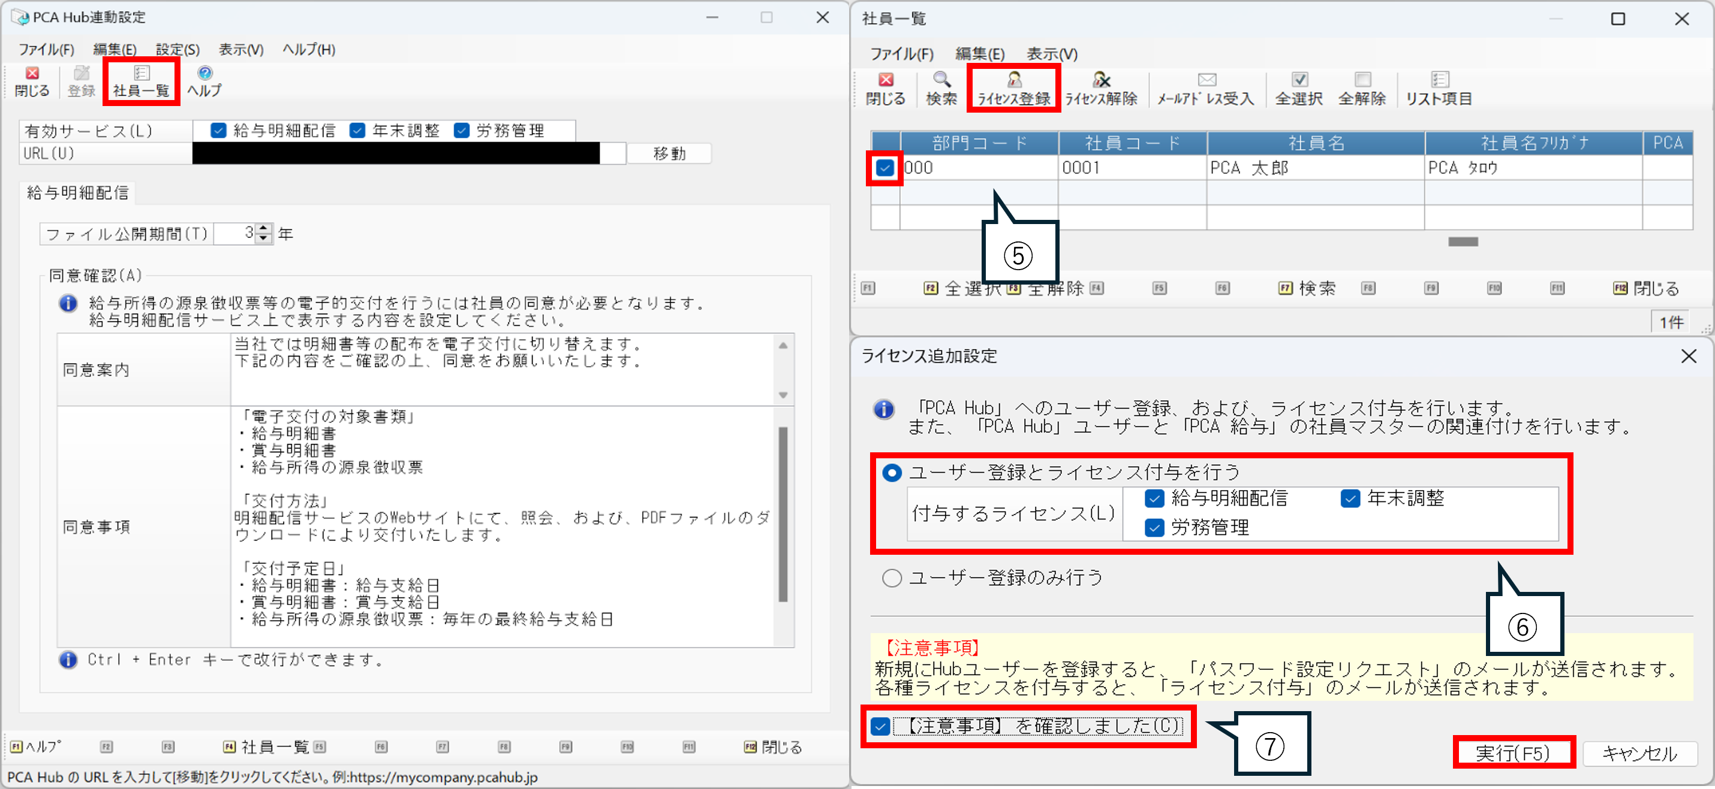
Task: Click the ファイル公開期間 value field
Action: point(234,234)
